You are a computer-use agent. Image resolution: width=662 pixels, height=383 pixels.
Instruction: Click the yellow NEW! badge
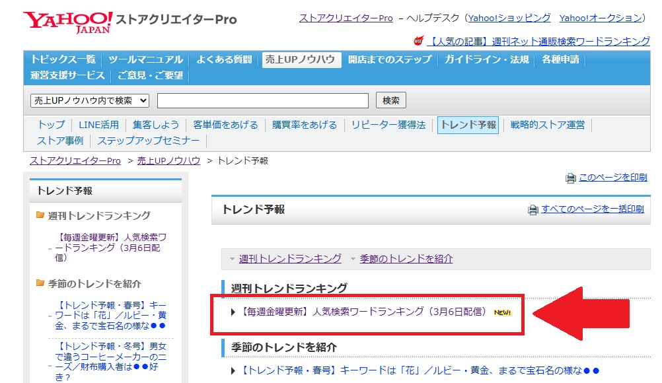[x=503, y=312]
